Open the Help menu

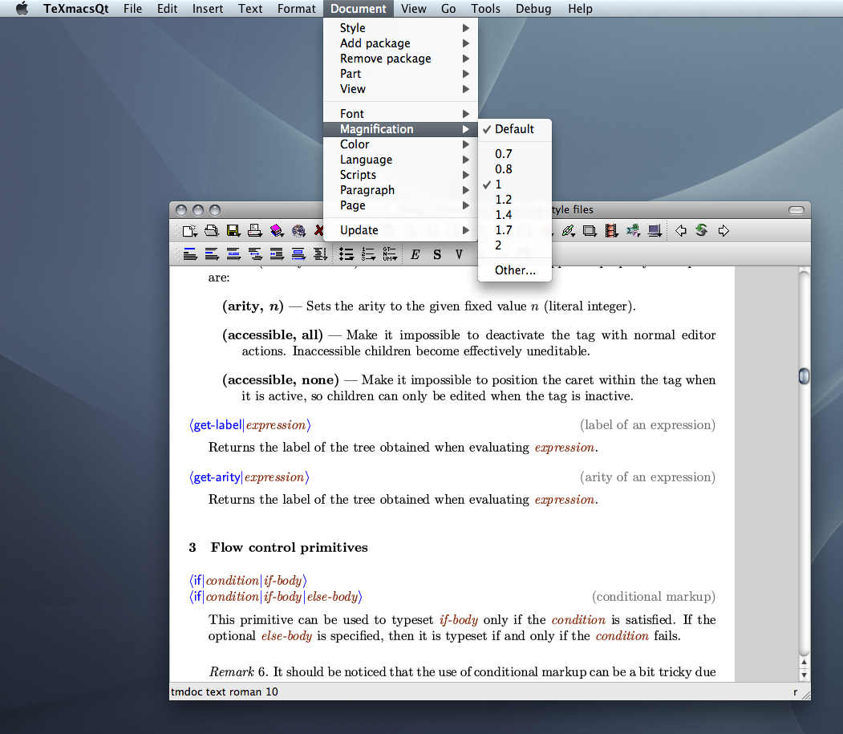580,9
